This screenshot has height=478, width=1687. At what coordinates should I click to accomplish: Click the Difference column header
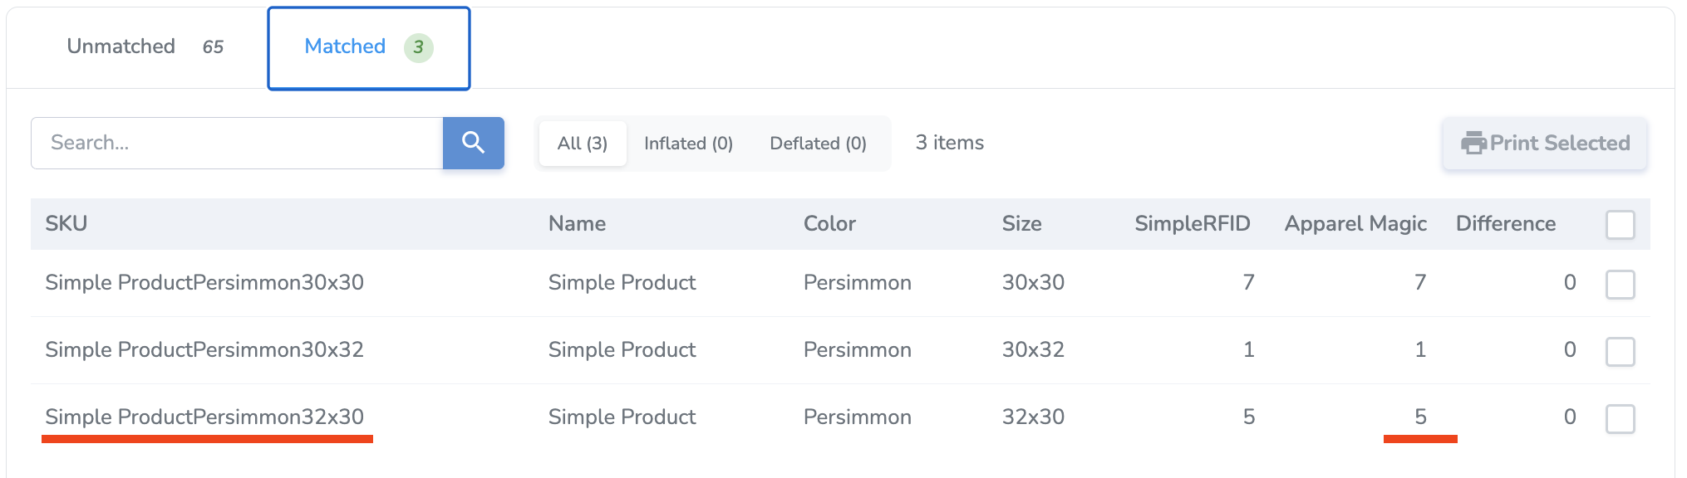(1505, 223)
